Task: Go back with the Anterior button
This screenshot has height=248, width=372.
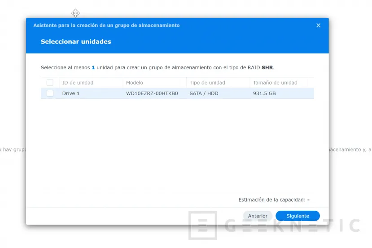Action: (258, 216)
